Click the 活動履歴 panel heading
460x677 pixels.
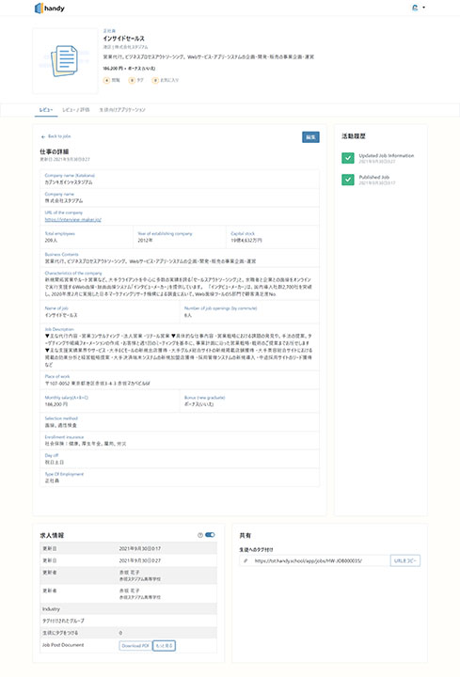tap(354, 136)
